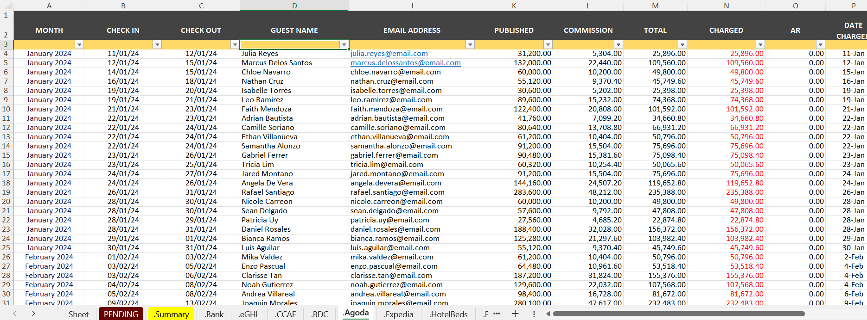Click the EMAIL ADDRESS filter arrow icon
Image resolution: width=867 pixels, height=320 pixels.
(470, 45)
